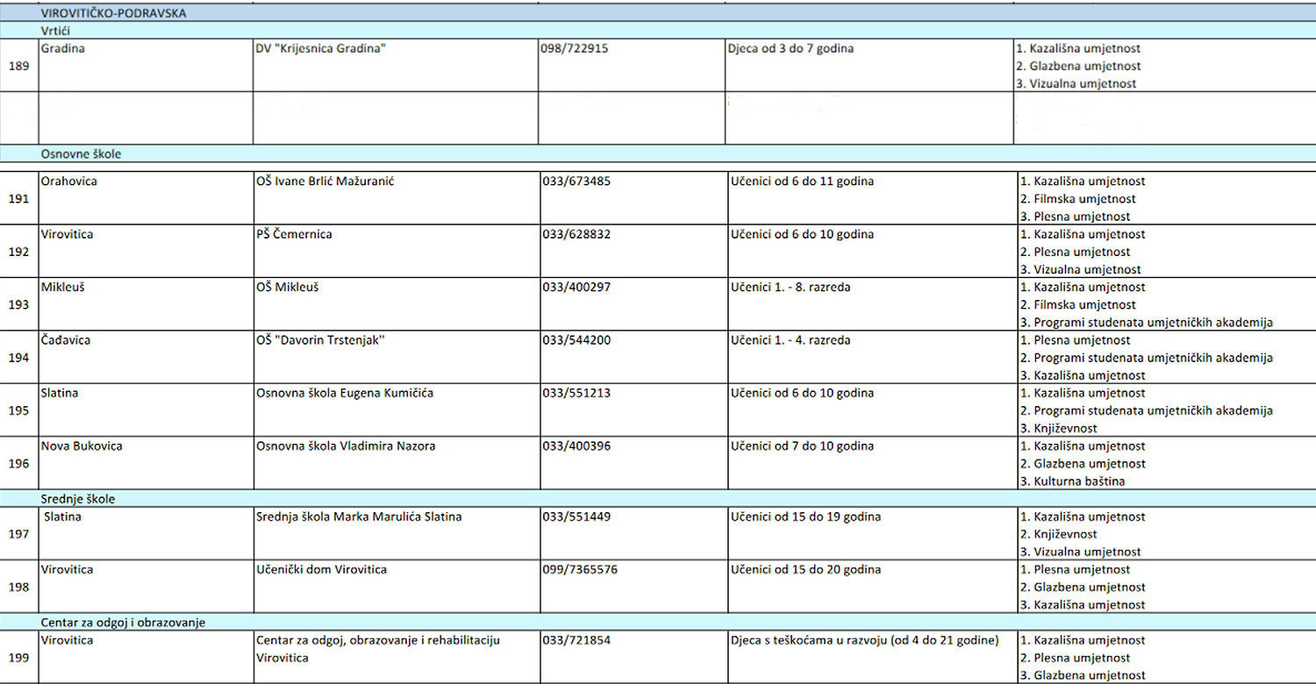The width and height of the screenshot is (1316, 684).
Task: Click the Nova Bukovica cell
Action: click(145, 463)
